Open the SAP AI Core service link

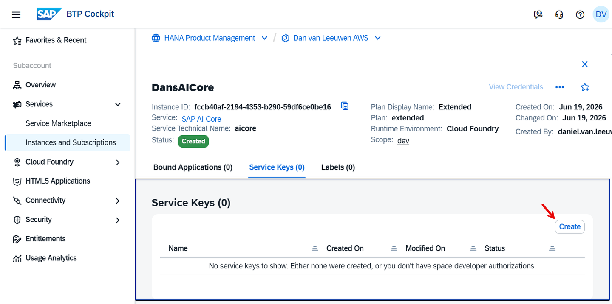201,119
